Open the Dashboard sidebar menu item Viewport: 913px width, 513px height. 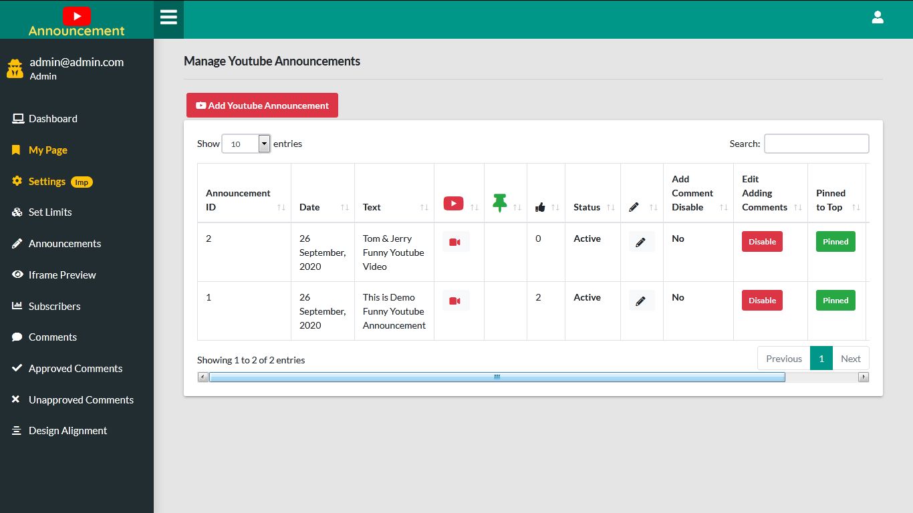click(53, 118)
